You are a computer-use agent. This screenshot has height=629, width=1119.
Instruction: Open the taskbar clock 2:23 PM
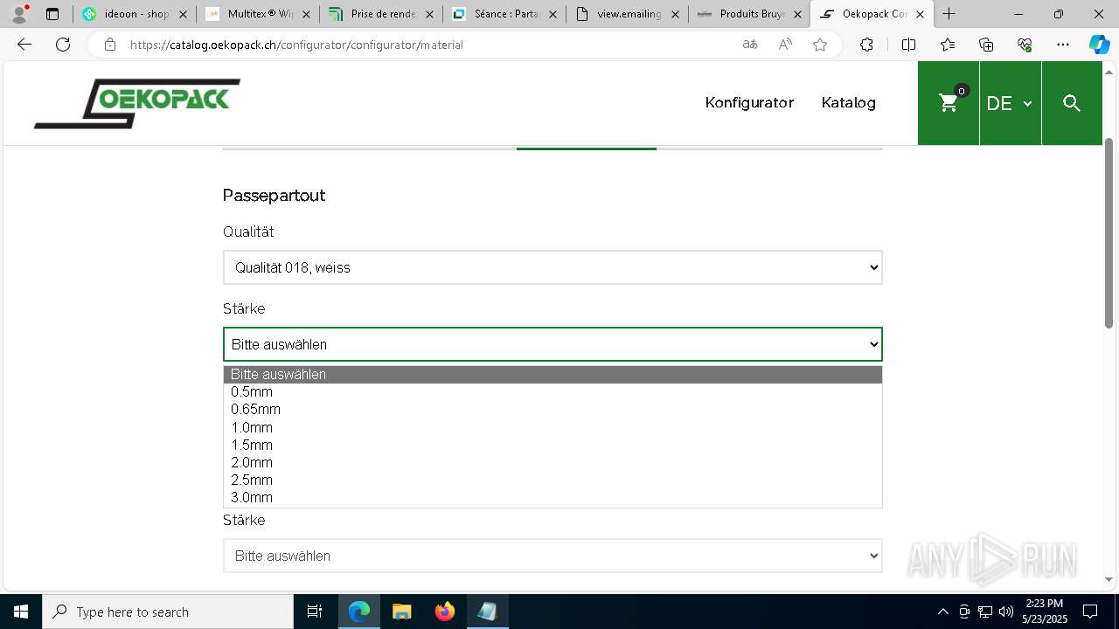[1045, 612]
